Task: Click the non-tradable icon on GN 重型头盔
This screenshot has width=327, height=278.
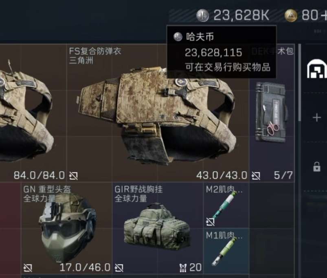Action: tap(28, 268)
